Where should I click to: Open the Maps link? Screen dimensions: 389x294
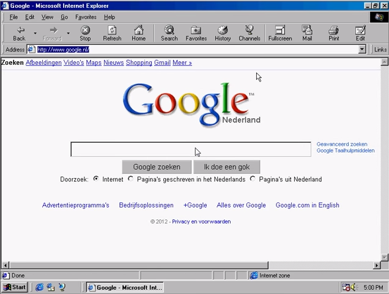(94, 62)
